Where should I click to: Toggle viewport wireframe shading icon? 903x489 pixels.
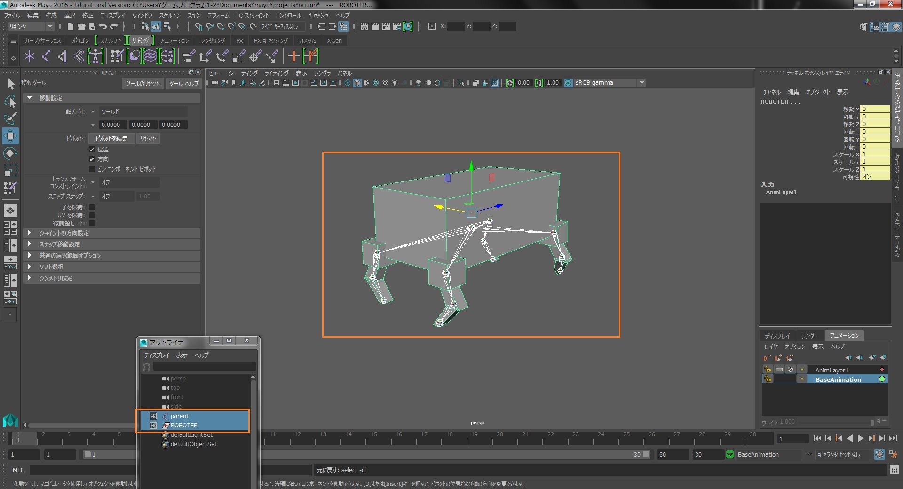[348, 83]
